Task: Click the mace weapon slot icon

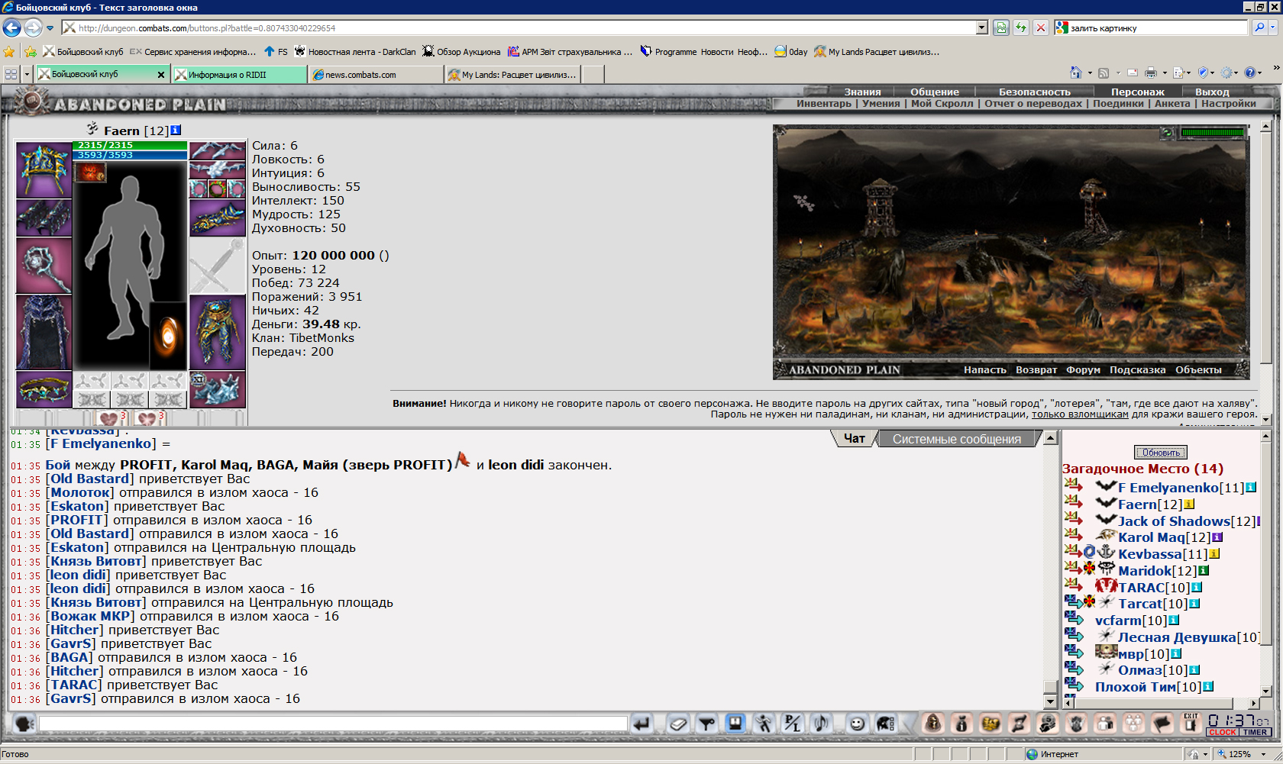Action: (44, 266)
